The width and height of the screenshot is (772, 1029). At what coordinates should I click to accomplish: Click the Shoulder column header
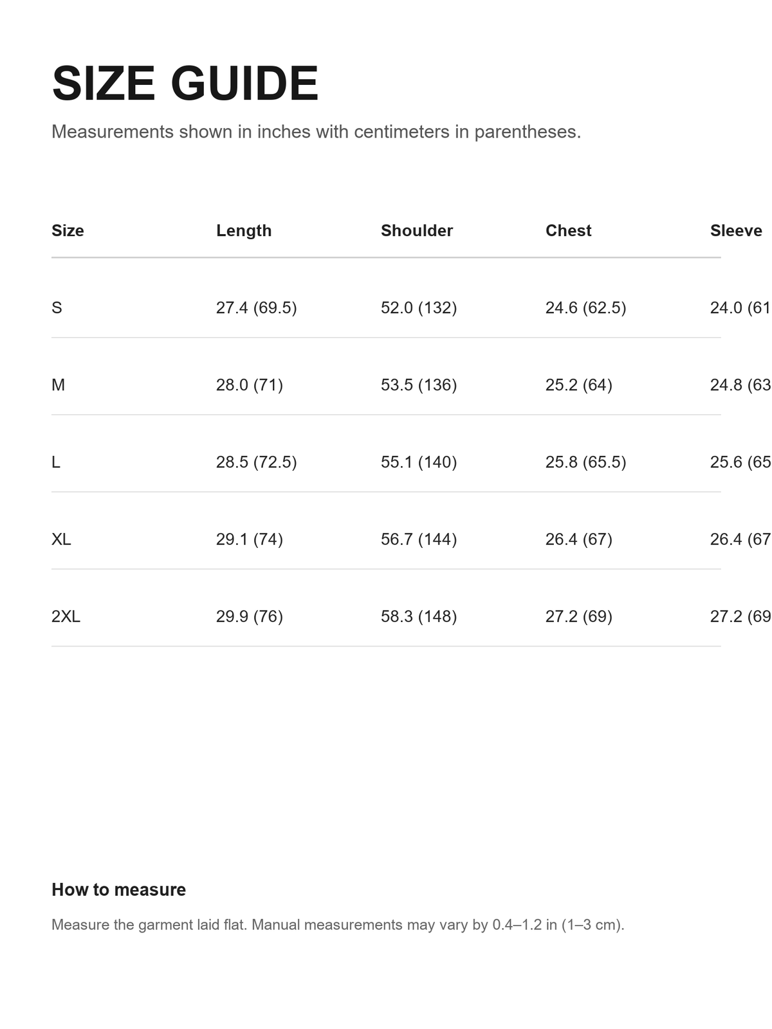pos(417,230)
